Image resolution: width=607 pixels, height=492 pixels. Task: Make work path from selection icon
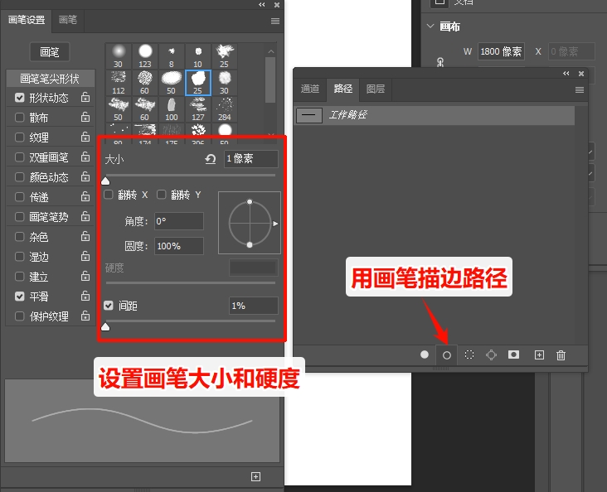491,355
